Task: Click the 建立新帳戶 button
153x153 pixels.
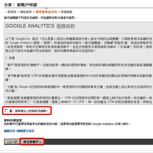Action: pyautogui.click(x=32, y=142)
